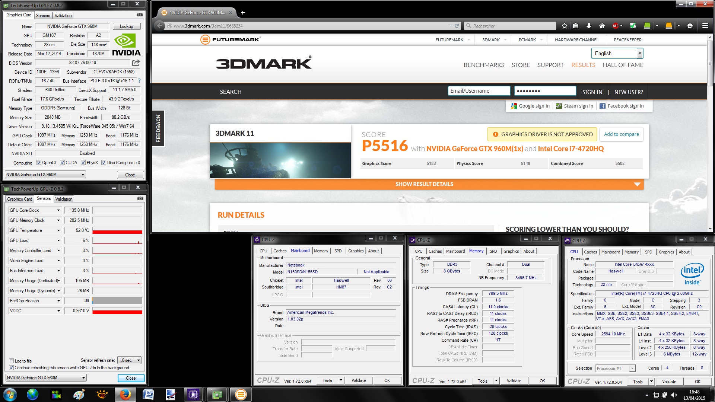
Task: Open SPD tab in CPU-Z Memory window
Action: pyautogui.click(x=493, y=251)
